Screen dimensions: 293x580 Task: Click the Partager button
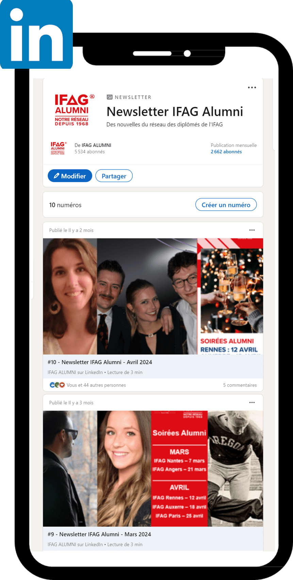[x=114, y=176]
